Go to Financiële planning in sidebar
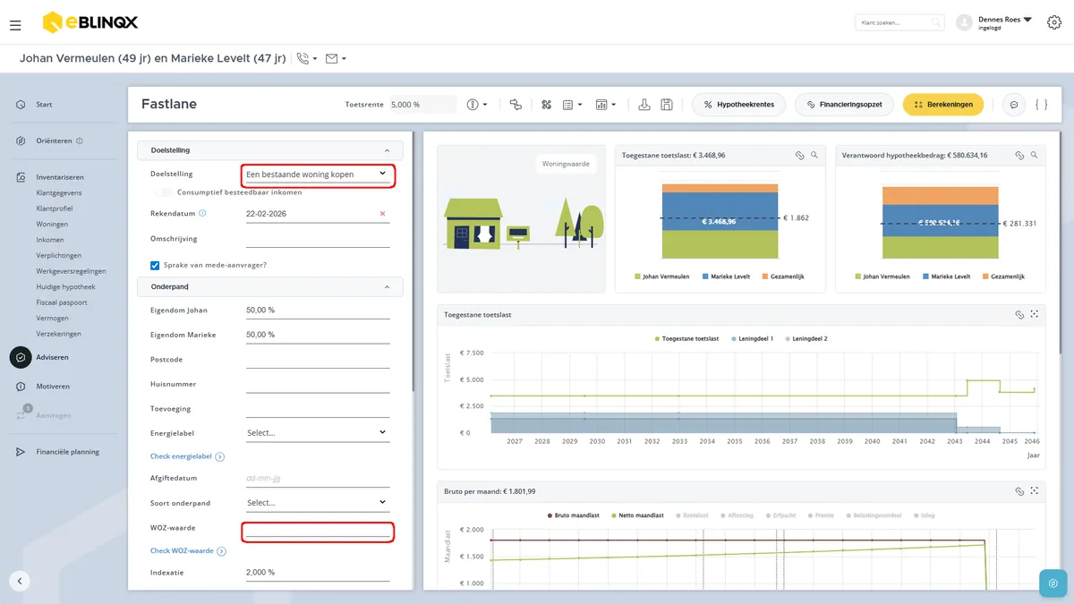Image resolution: width=1074 pixels, height=604 pixels. pos(67,452)
